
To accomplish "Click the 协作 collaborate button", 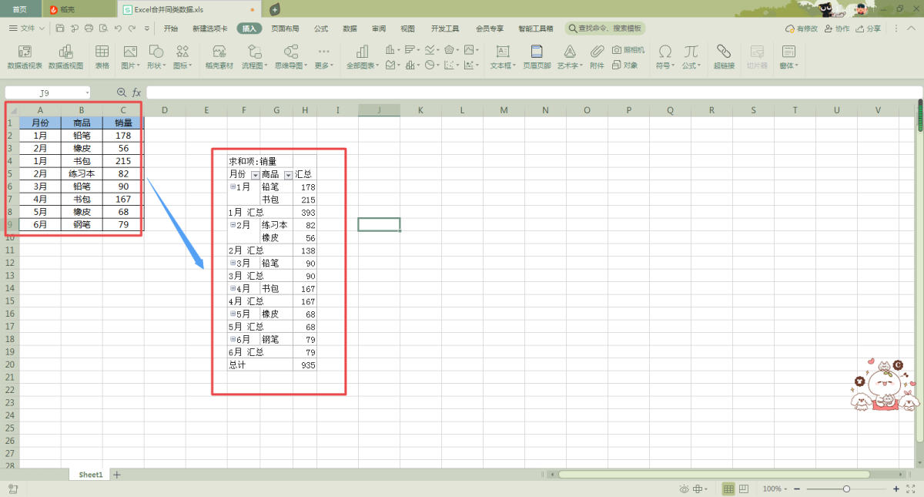I will [x=837, y=29].
